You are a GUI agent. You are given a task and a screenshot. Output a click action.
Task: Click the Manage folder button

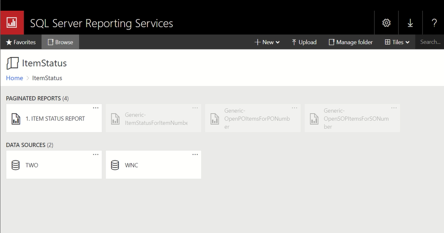pos(350,42)
